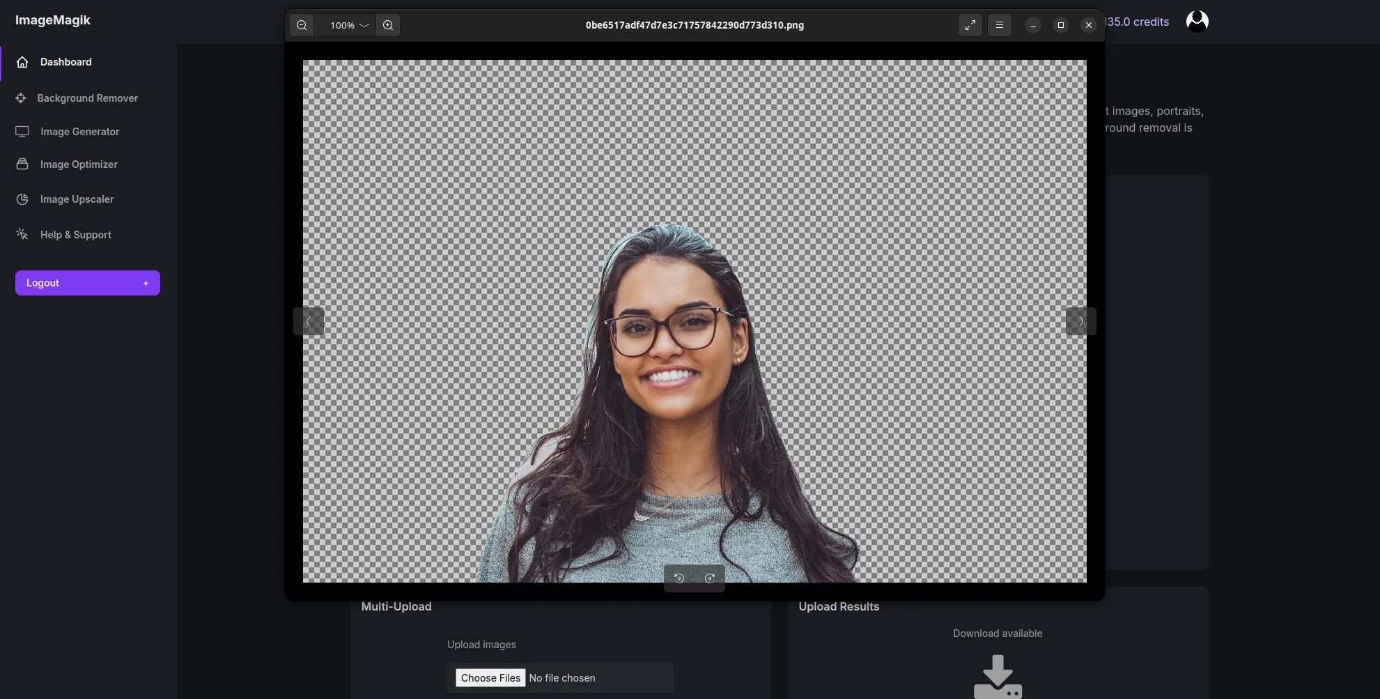Expand the next image with right arrow
Viewport: 1380px width, 699px height.
[1080, 321]
